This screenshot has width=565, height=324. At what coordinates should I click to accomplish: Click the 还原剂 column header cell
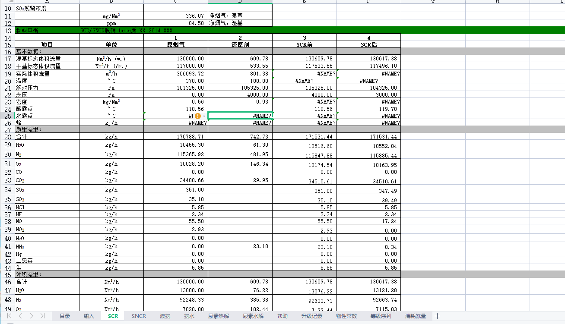click(240, 44)
